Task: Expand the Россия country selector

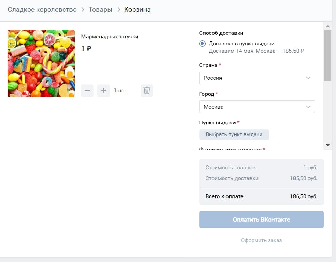Action: (x=257, y=78)
